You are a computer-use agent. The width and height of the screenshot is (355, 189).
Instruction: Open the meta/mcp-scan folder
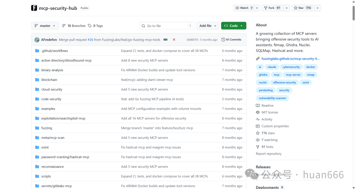point(53,138)
